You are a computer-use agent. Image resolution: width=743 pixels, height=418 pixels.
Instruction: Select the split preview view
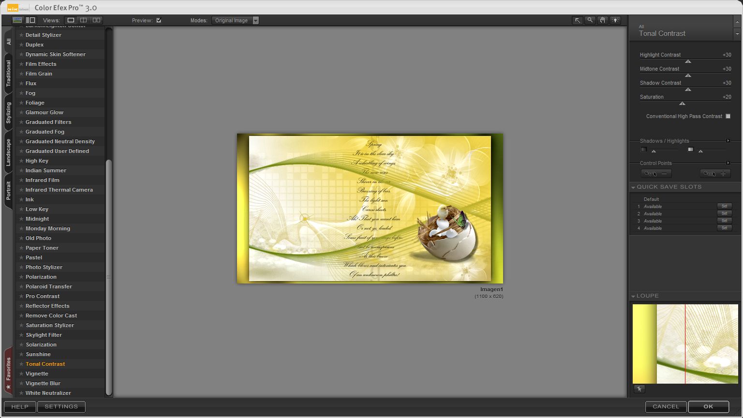pyautogui.click(x=84, y=20)
